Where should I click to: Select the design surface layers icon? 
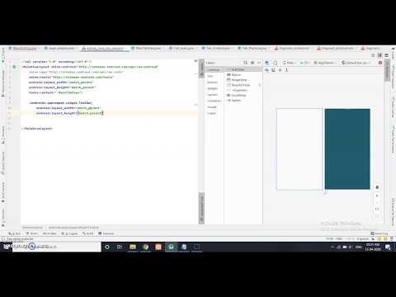pos(267,63)
